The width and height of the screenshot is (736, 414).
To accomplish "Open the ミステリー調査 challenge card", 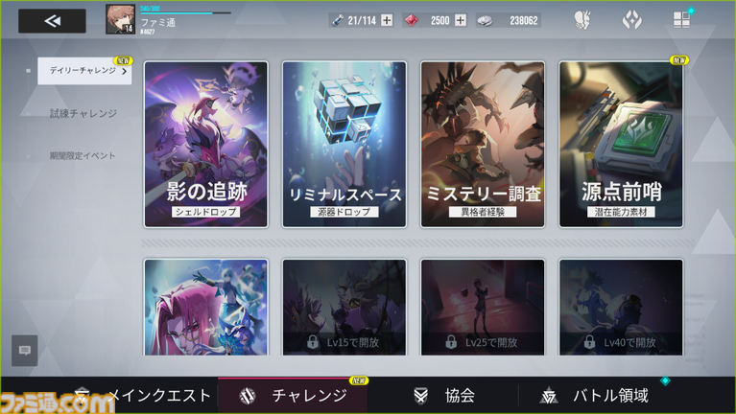I will click(x=483, y=145).
